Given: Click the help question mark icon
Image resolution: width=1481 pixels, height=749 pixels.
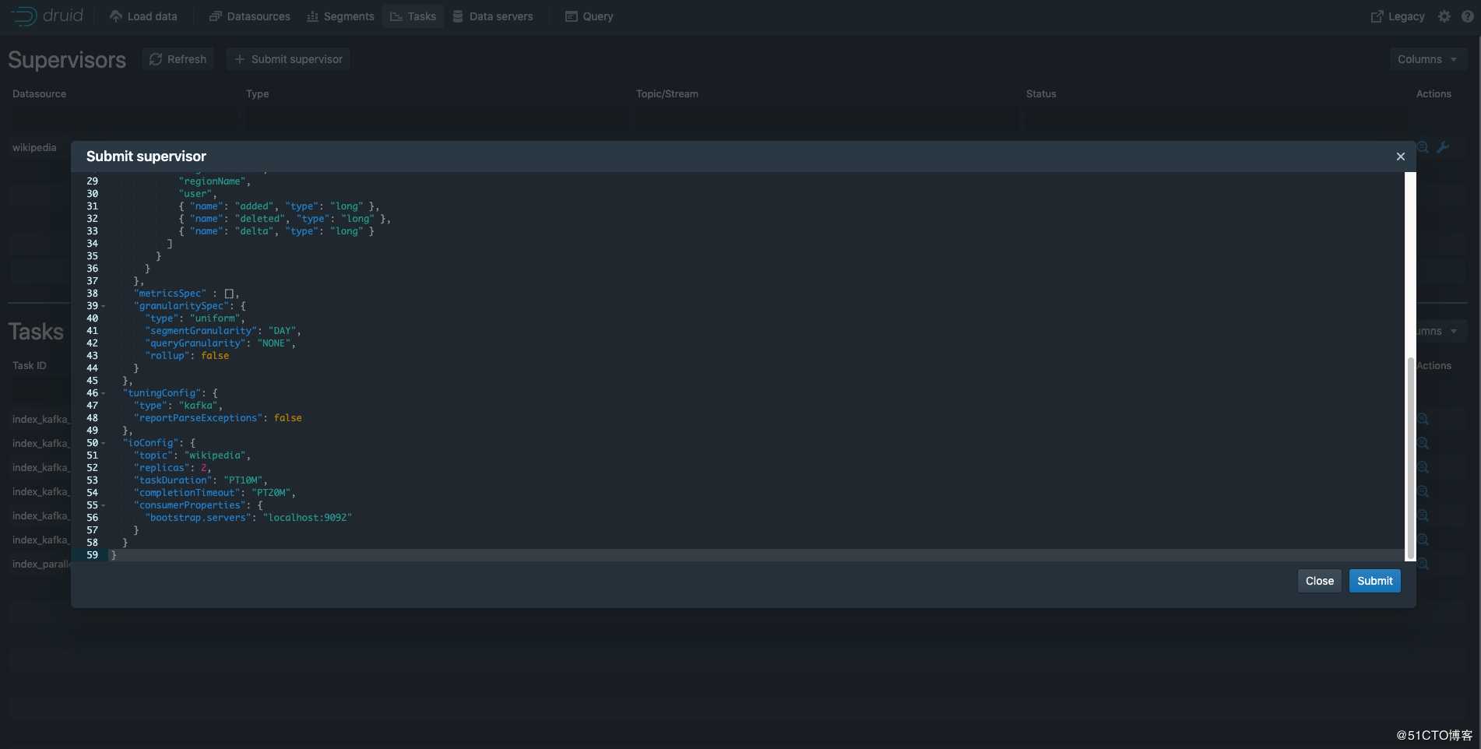Looking at the screenshot, I should (1467, 16).
